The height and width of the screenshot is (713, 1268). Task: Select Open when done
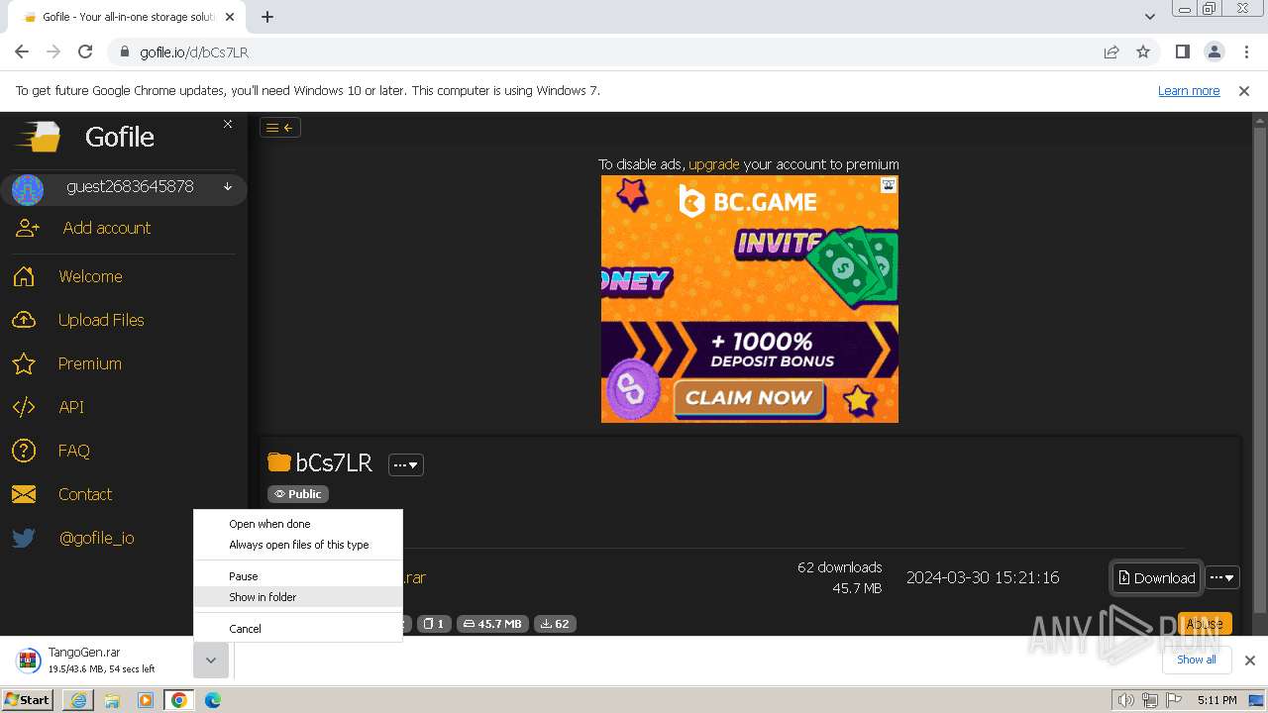pyautogui.click(x=297, y=524)
